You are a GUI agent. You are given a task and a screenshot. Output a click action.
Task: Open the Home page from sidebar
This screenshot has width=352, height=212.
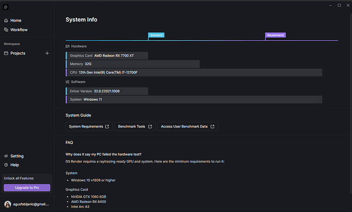[x=15, y=20]
